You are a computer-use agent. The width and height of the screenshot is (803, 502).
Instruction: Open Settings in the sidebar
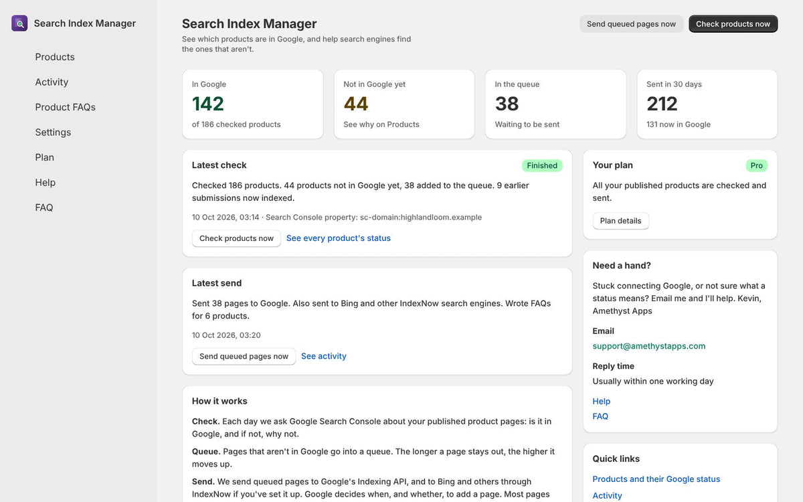click(53, 133)
